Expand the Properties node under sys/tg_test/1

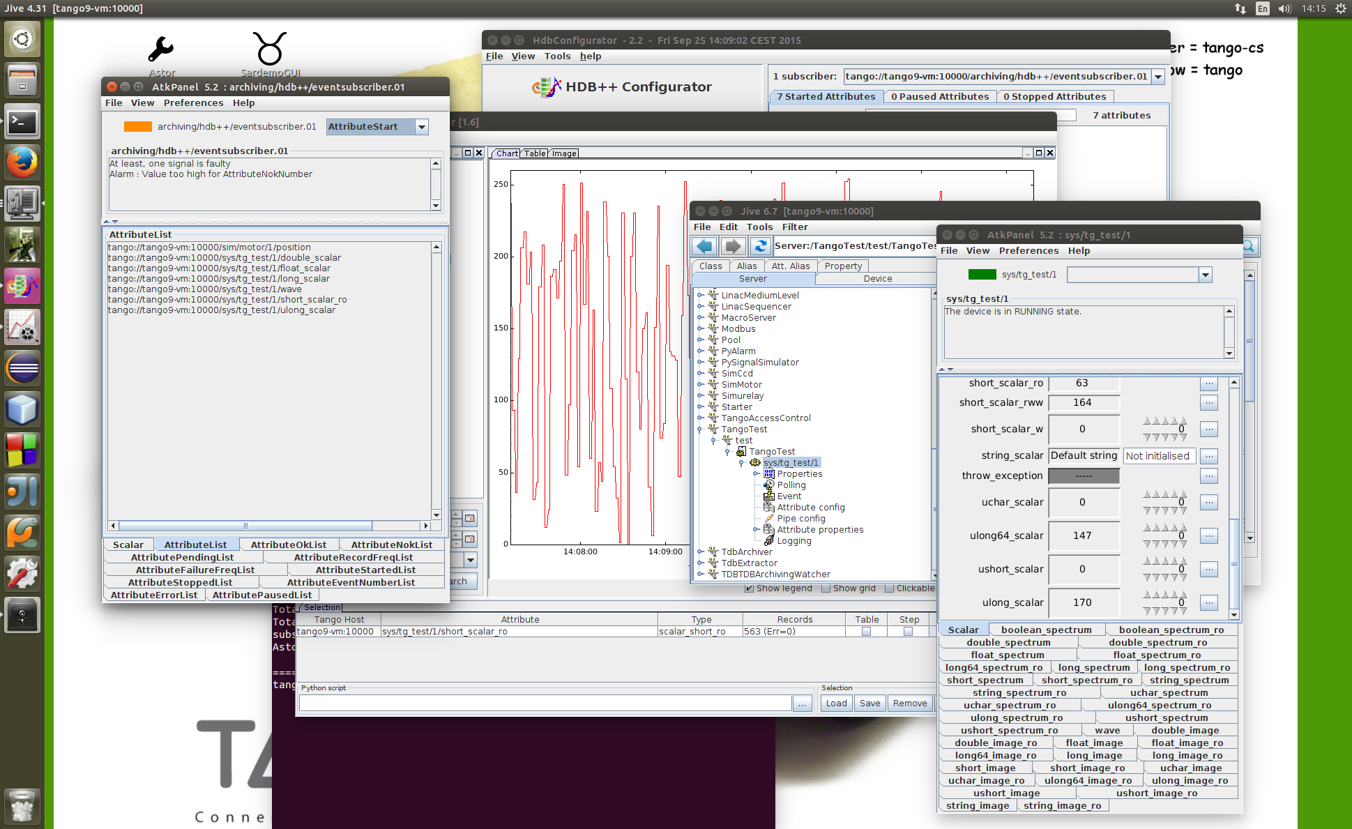pyautogui.click(x=756, y=474)
